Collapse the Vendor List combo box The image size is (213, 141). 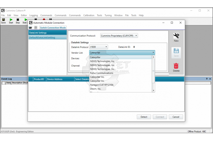coord(153,53)
